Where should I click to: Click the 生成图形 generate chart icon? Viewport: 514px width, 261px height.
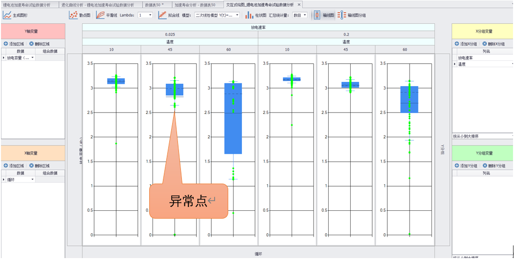[x=7, y=15]
